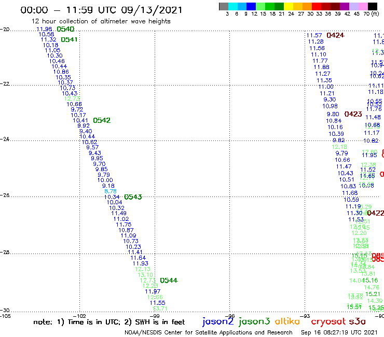Viewport: 384px width, 337px height.
Task: Select the jason3 satellite legend label
Action: [254, 321]
